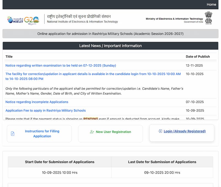Click the Government of India emblem
The image size is (221, 187).
[x=208, y=18]
